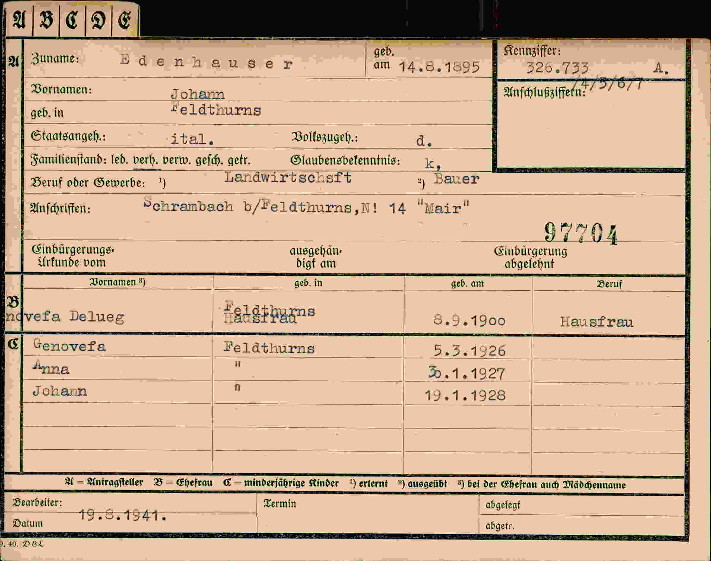Viewport: 711px width, 561px height.
Task: Click the section letter 'C' in the margin
Action: pyautogui.click(x=13, y=344)
